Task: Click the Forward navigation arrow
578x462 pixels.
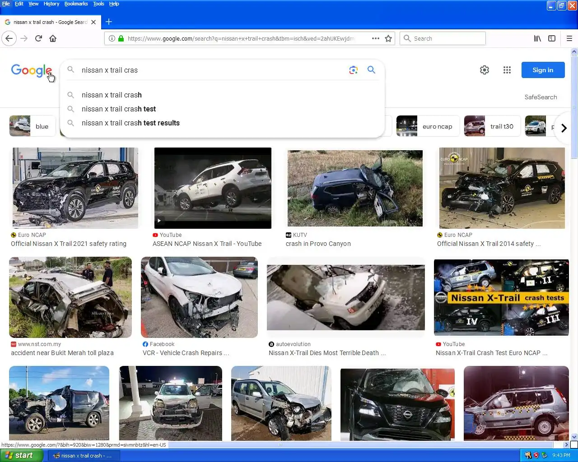Action: click(x=24, y=38)
